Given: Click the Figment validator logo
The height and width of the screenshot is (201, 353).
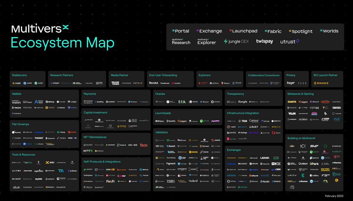Looking at the screenshot, I should pyautogui.click(x=171, y=164).
